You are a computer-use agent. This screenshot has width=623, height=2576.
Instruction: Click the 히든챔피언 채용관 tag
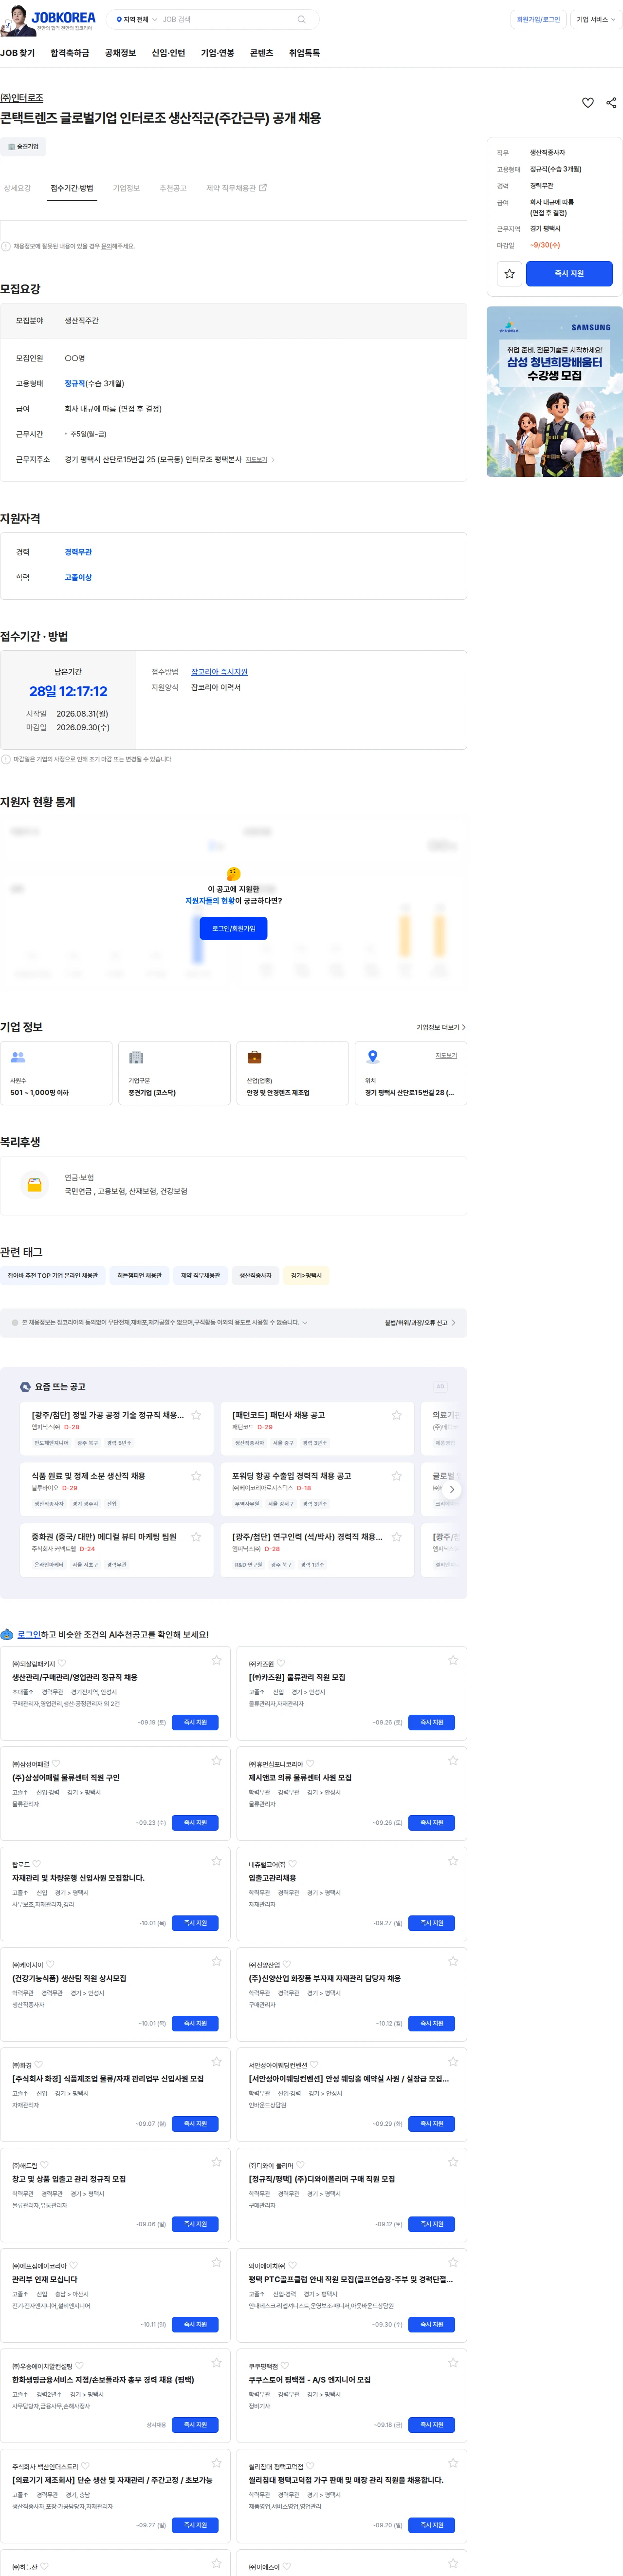[x=139, y=1275]
